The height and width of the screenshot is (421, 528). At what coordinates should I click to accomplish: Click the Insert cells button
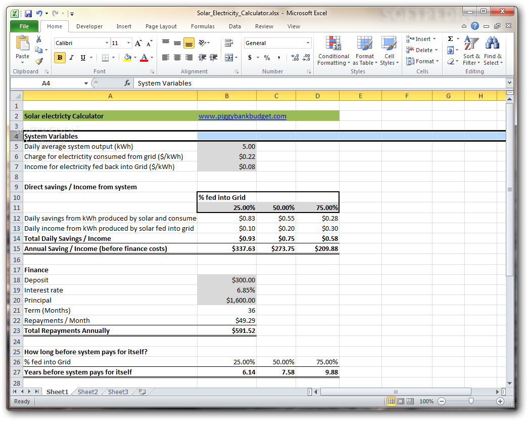[421, 39]
